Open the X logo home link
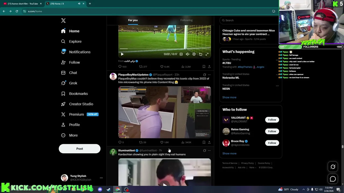Viewport: 344px width, 193px height. tap(63, 21)
